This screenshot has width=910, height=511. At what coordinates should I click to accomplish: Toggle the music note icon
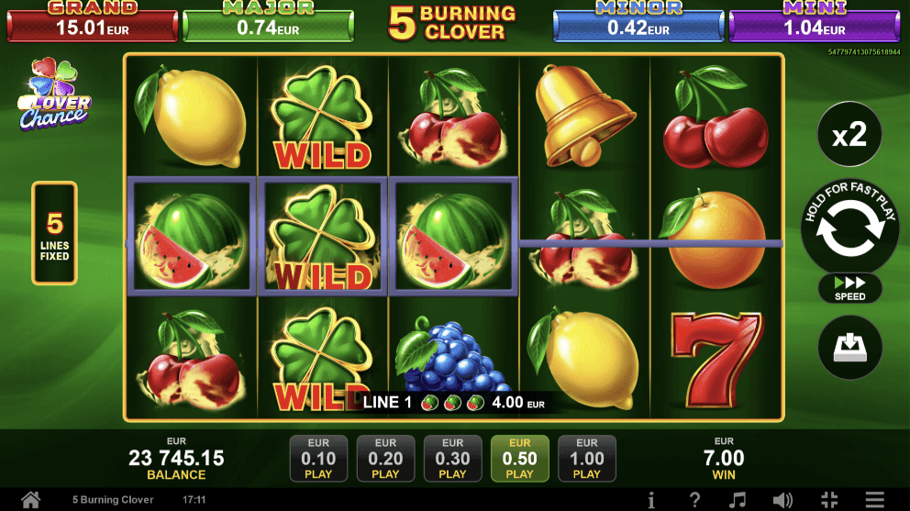point(737,499)
